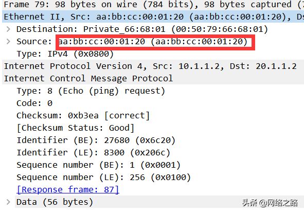The image size is (304, 213).
Task: Expand the Data (56 bytes) arrow
Action: (x=8, y=202)
